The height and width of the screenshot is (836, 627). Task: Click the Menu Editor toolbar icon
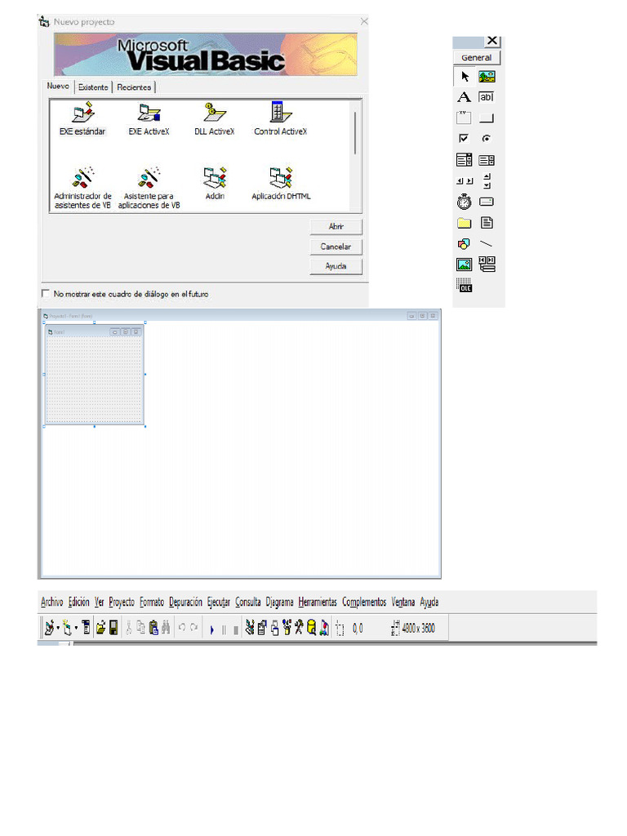[x=86, y=628]
